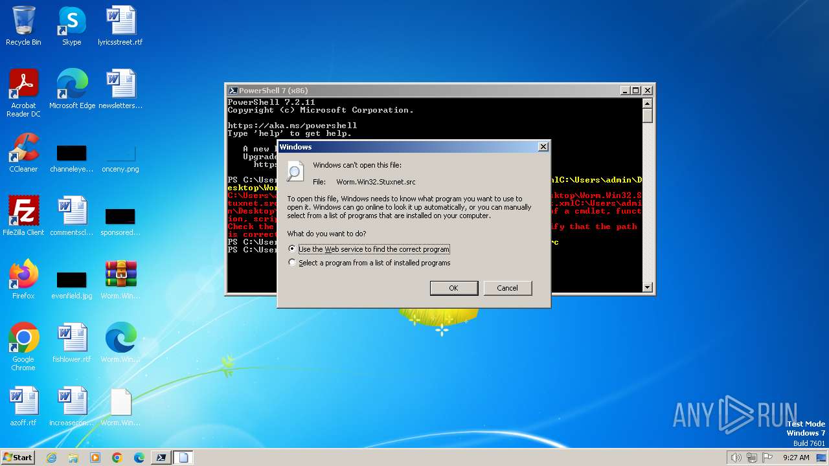
Task: Click the Worm.Win32.Stuxnet.src file name text
Action: tap(376, 183)
